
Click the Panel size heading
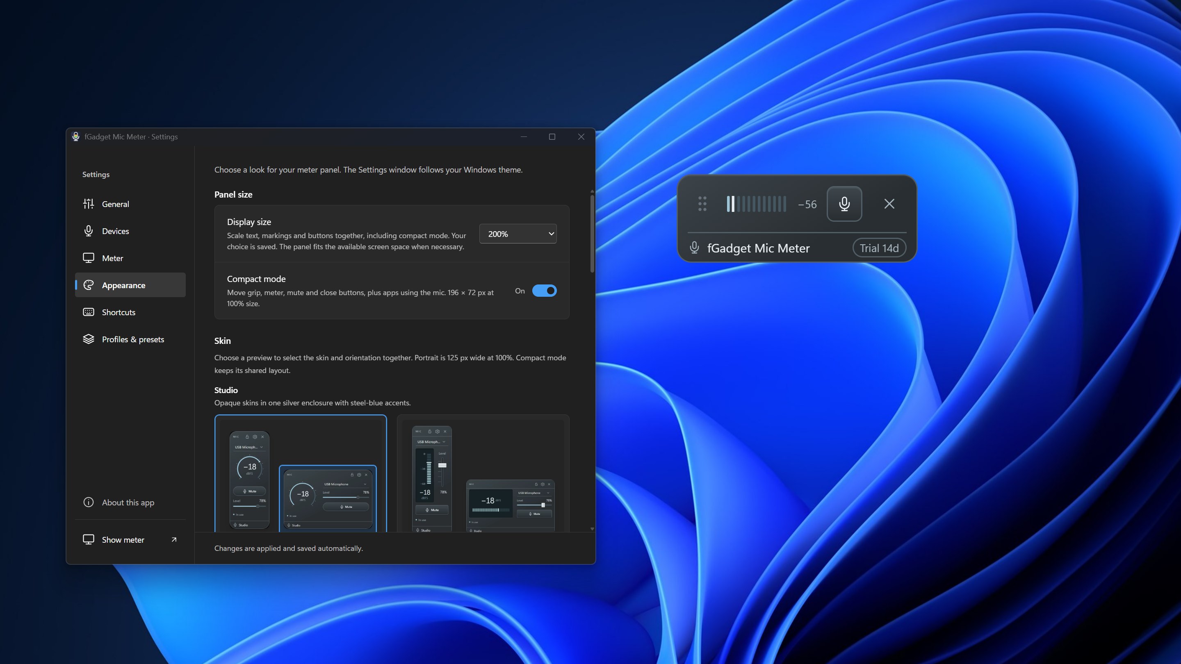point(233,194)
